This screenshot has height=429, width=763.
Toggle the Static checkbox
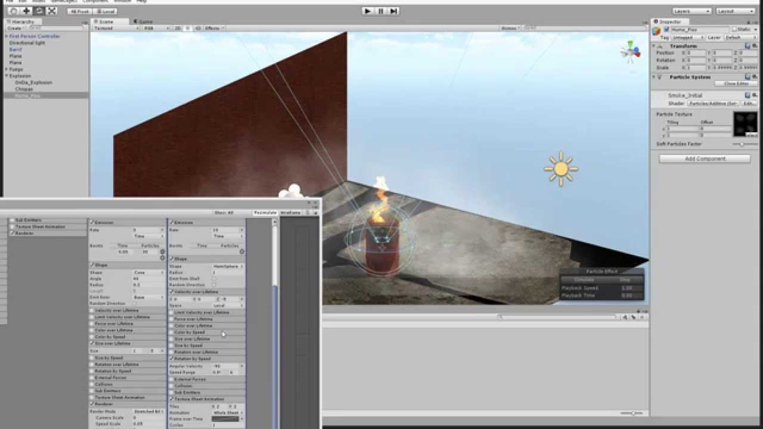pos(735,29)
